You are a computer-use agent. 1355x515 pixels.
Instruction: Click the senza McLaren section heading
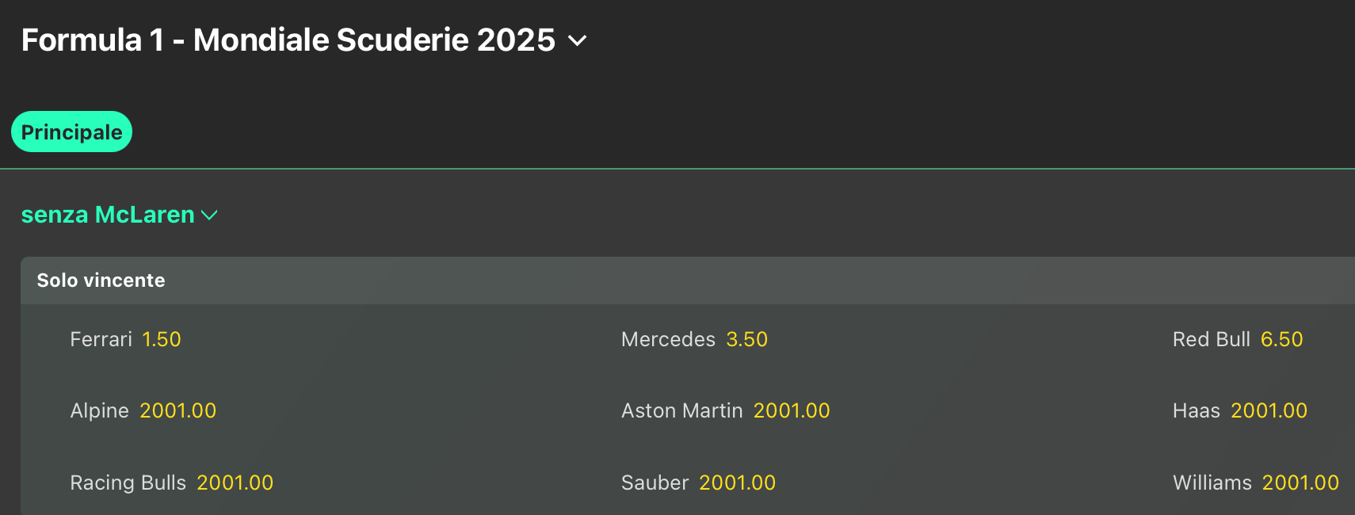pos(108,215)
